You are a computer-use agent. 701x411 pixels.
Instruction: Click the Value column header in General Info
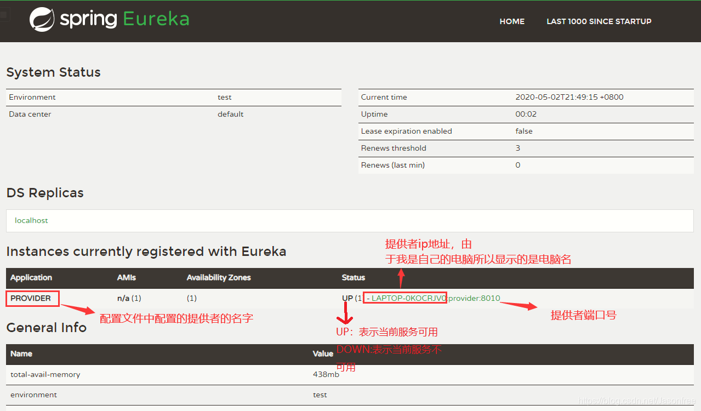[323, 353]
